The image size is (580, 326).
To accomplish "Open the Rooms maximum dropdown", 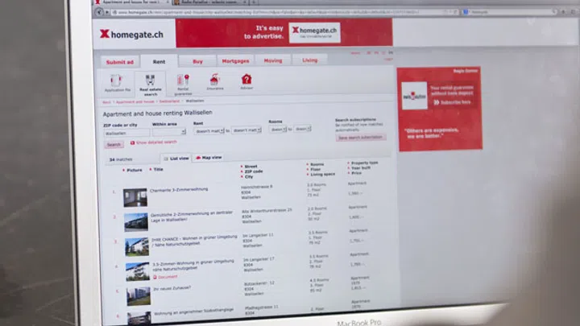I will pos(303,129).
